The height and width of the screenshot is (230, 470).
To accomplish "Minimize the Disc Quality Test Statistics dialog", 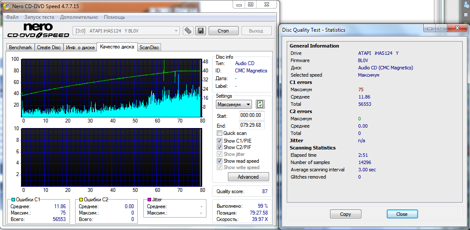I will pyautogui.click(x=430, y=28).
